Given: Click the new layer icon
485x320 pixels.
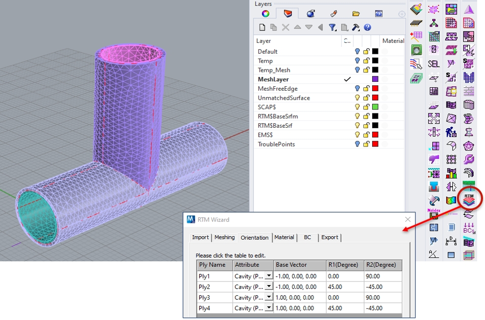Looking at the screenshot, I should click(x=262, y=28).
